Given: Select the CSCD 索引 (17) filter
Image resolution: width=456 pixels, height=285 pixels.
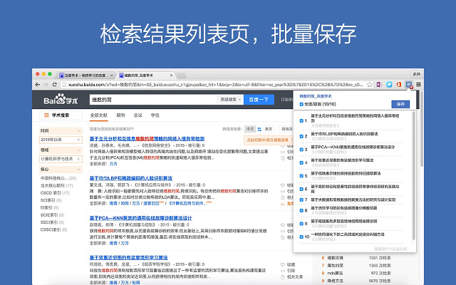Looking at the screenshot, I should click(x=55, y=193).
